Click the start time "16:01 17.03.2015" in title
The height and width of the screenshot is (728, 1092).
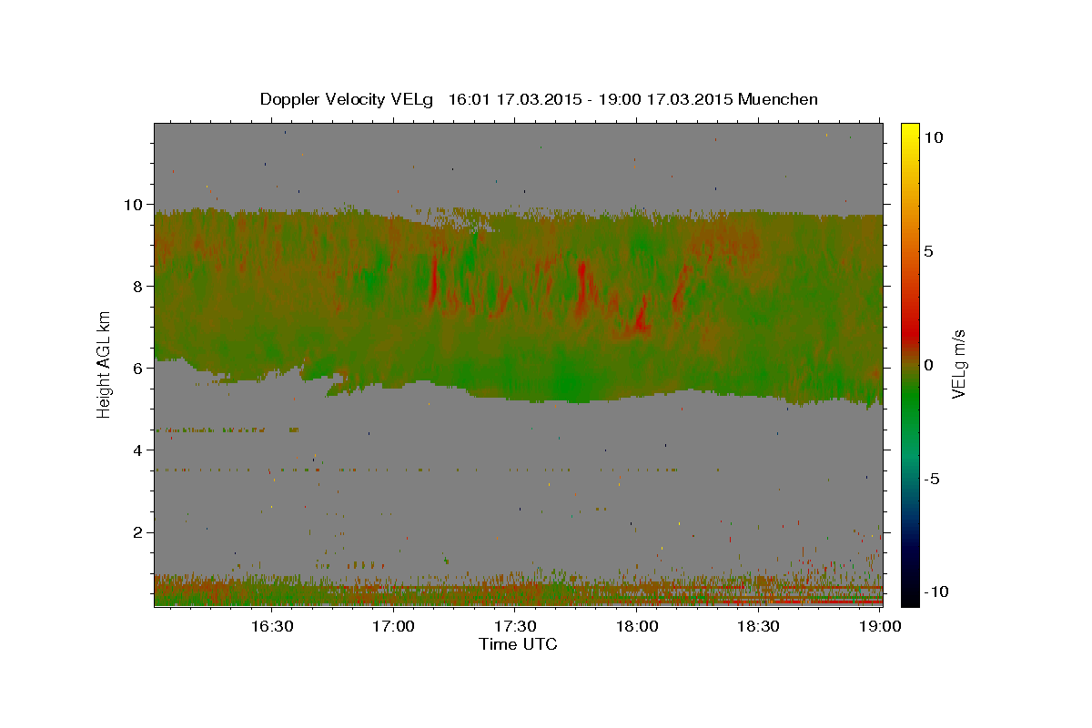click(514, 99)
